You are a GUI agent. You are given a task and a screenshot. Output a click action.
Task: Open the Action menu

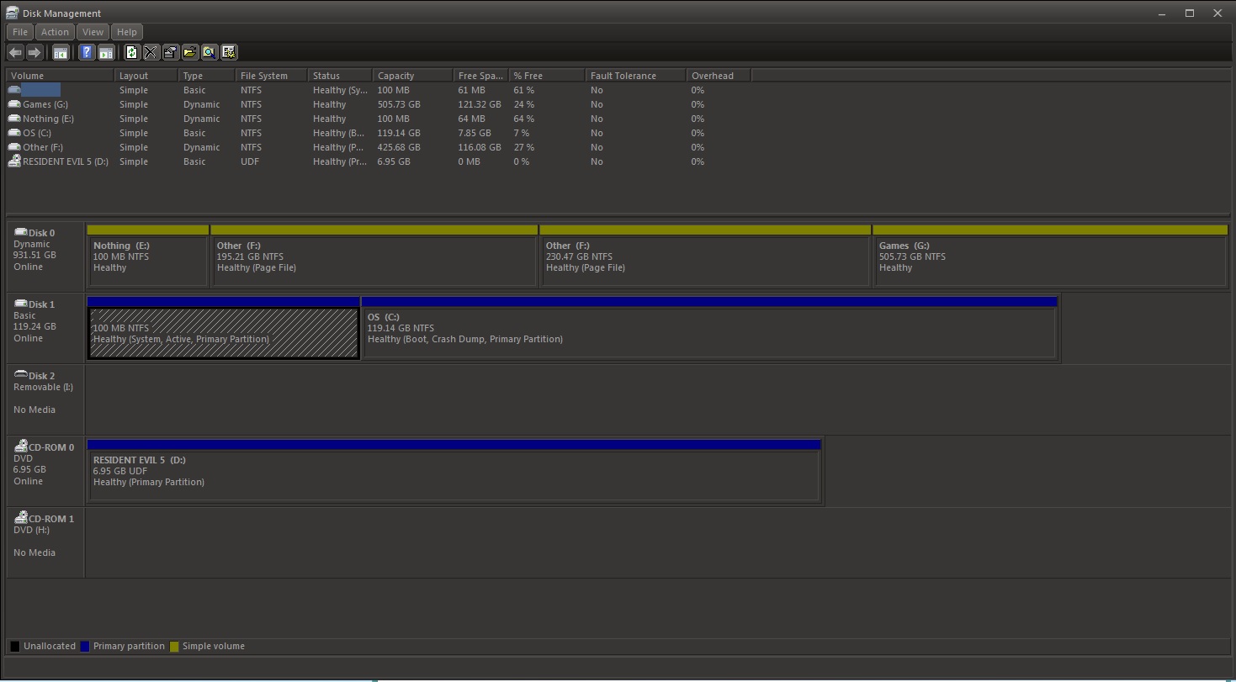tap(55, 32)
